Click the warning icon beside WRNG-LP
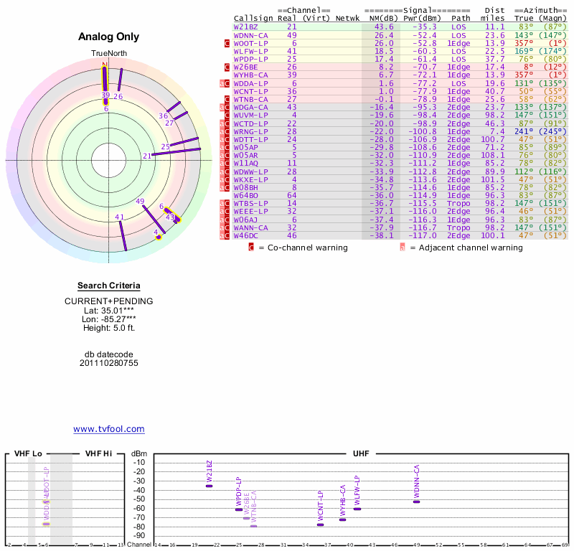The height and width of the screenshot is (551, 574). click(227, 131)
